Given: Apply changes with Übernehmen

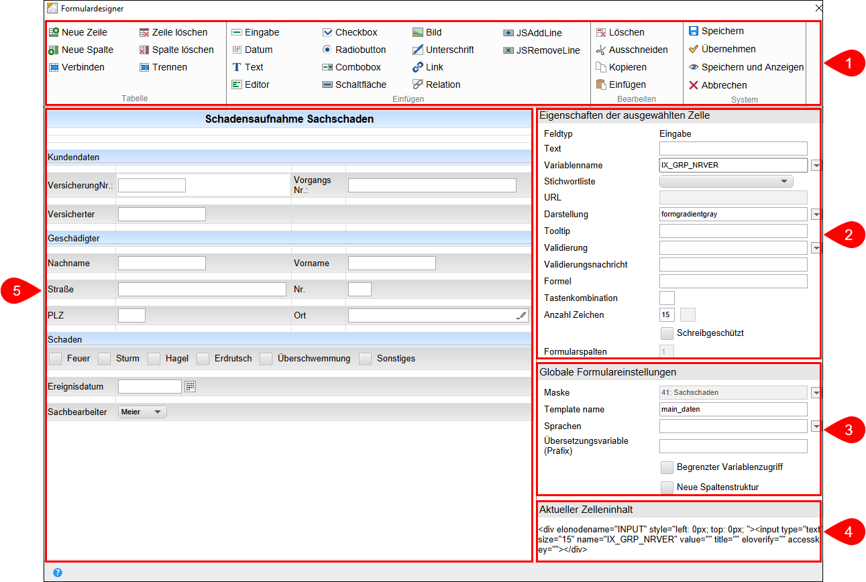Looking at the screenshot, I should [x=722, y=49].
